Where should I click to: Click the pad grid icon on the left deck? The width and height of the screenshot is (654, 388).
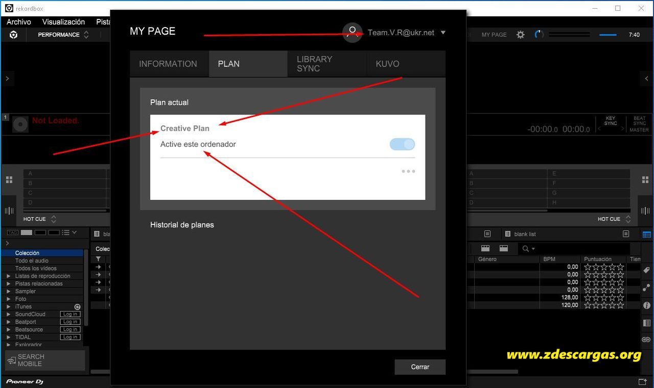click(x=9, y=179)
